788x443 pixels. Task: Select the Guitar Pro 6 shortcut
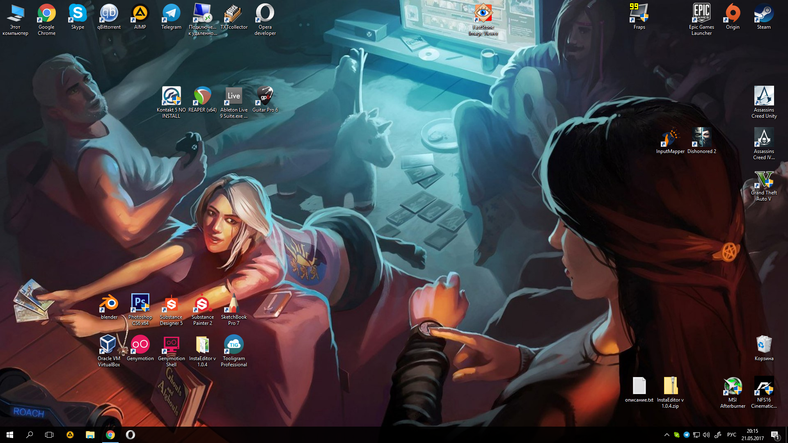[x=265, y=100]
